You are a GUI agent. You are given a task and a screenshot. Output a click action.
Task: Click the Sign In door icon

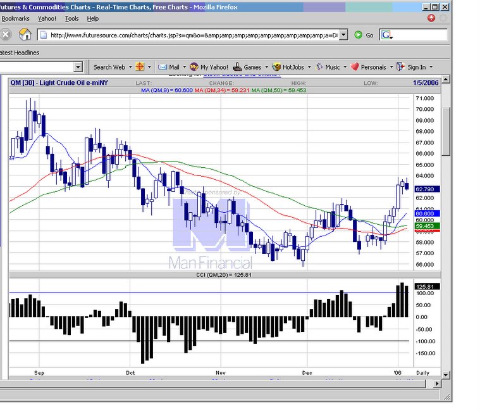point(400,66)
